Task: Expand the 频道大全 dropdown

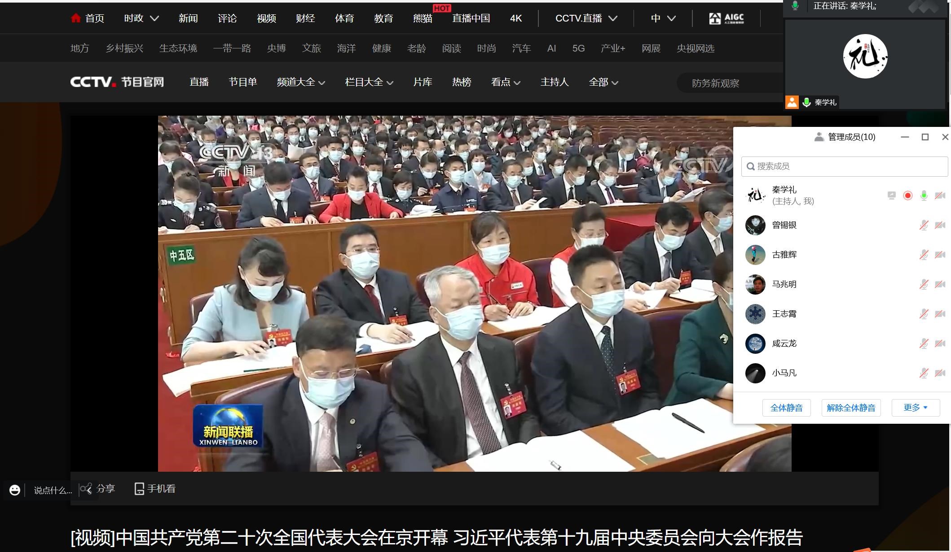Action: tap(300, 82)
